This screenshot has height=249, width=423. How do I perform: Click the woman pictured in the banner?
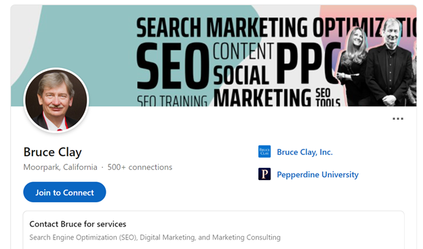click(352, 66)
